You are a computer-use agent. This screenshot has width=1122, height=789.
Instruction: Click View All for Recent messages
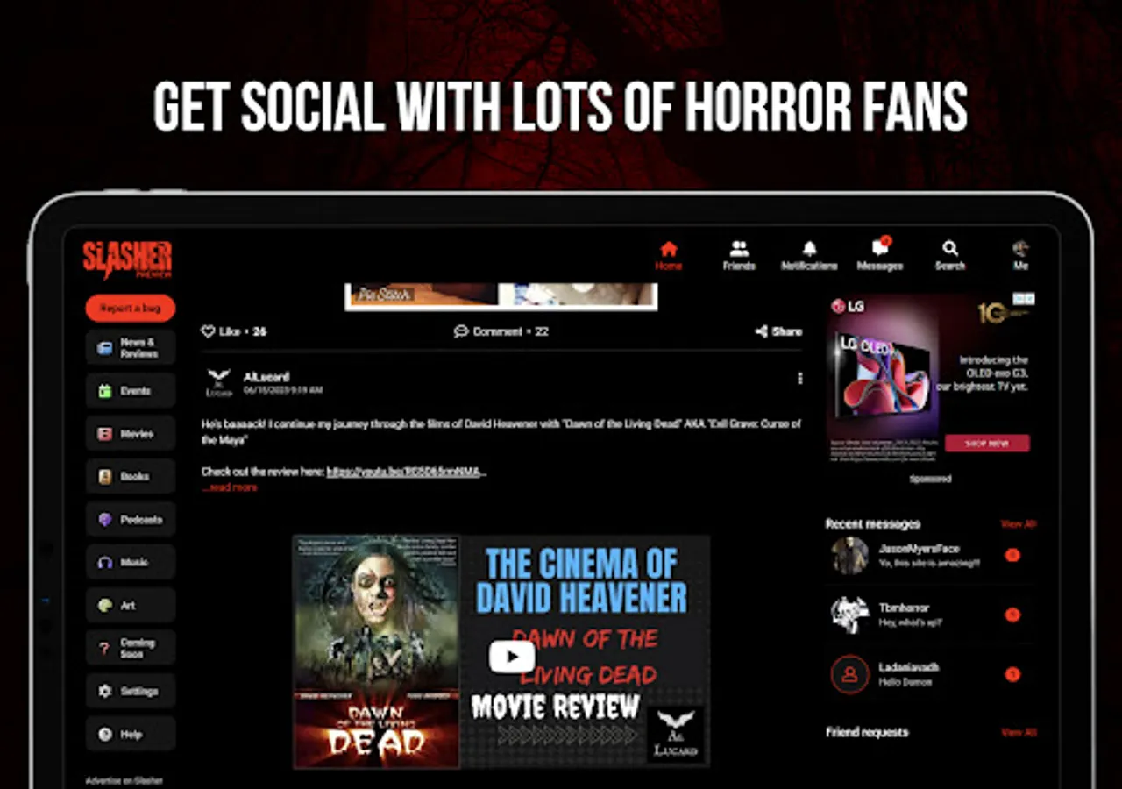coord(1019,524)
